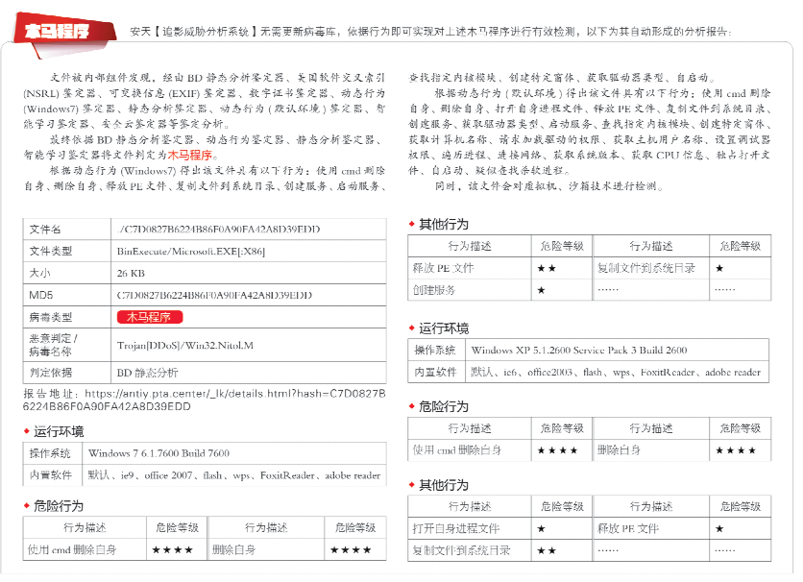Select the sentence 同时，该文件会对虚拟机、沙箱技术进行检测

coord(549,186)
